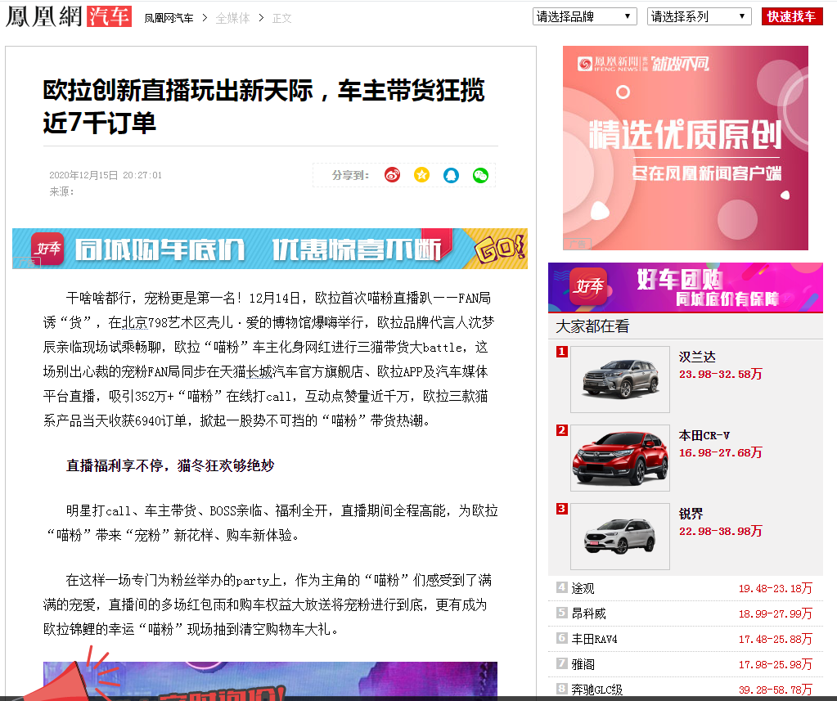Open 途观 in ranking list
The image size is (837, 701).
coord(583,588)
